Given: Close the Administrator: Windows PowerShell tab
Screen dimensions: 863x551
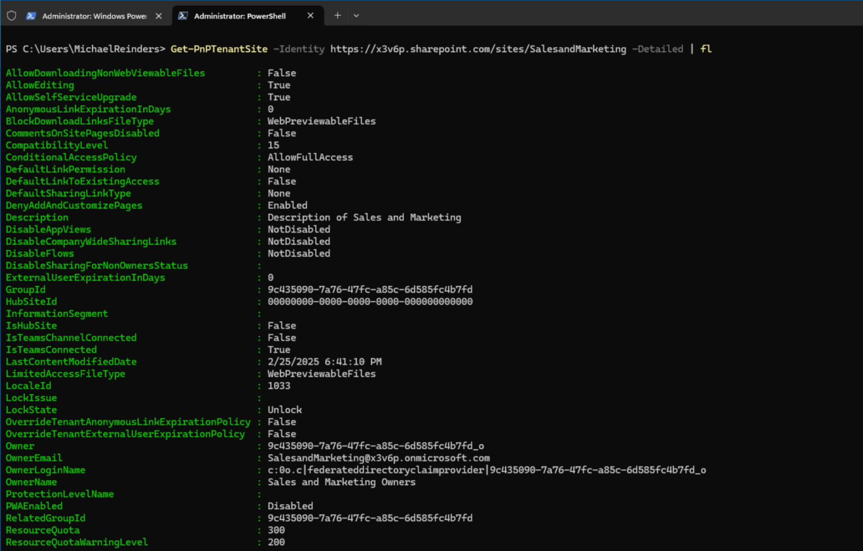Looking at the screenshot, I should [x=158, y=16].
